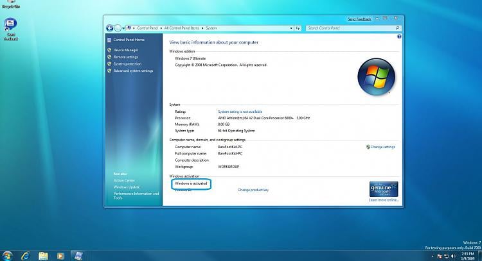This screenshot has width=482, height=261.
Task: Open Windows Explorer folder icon on taskbar
Action: (x=43, y=256)
